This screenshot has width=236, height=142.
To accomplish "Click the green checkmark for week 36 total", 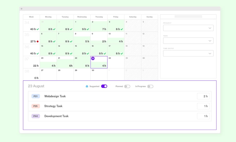I will [38, 54].
